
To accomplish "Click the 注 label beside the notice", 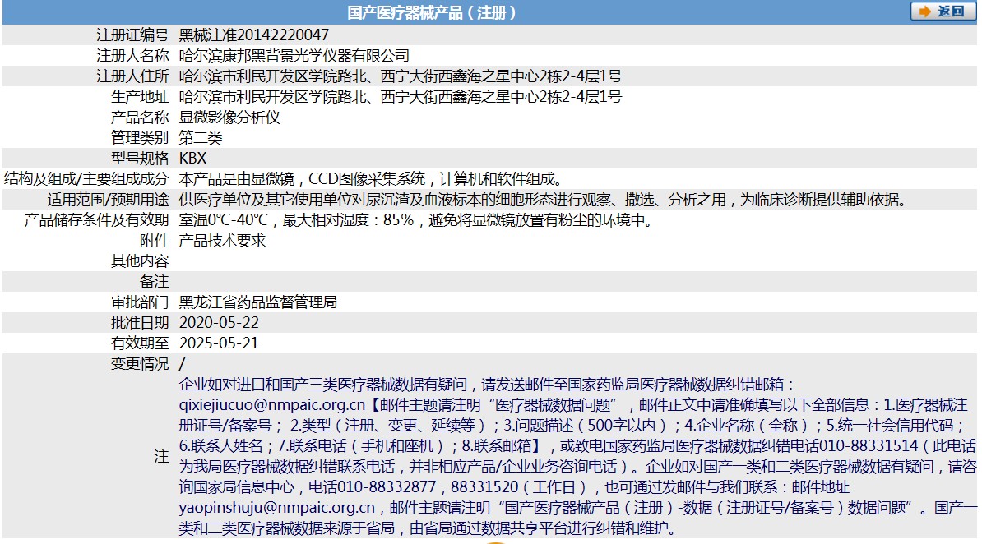I will [x=161, y=456].
